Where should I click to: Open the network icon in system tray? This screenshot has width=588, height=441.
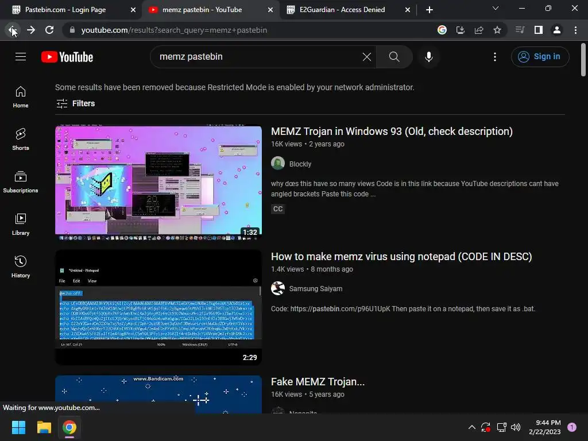point(501,427)
